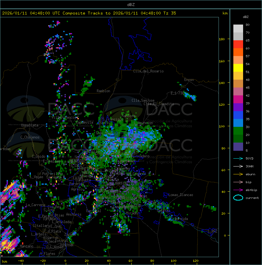
Task: Click the V_Flores place label
Action: coord(48,254)
